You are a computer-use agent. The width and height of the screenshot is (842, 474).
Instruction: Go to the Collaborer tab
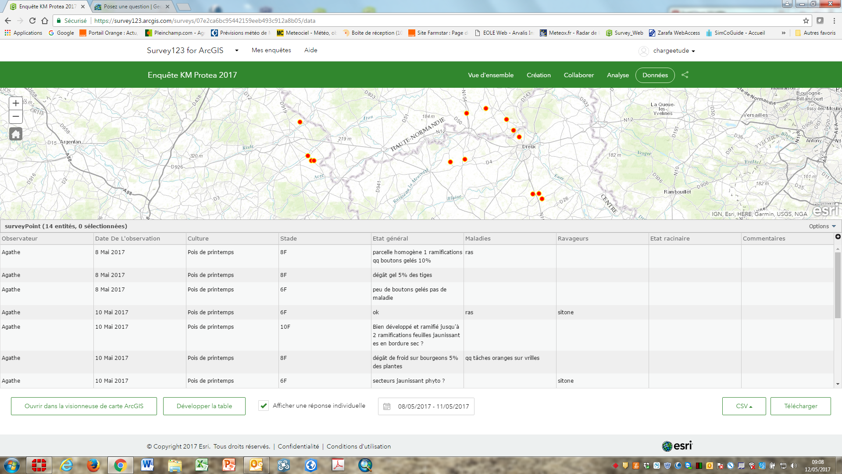pos(579,75)
